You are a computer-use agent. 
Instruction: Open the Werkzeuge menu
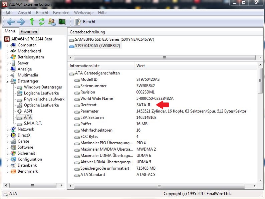pyautogui.click(x=84, y=13)
